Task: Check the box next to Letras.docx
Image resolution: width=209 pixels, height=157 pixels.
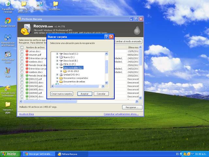Action: click(22, 51)
